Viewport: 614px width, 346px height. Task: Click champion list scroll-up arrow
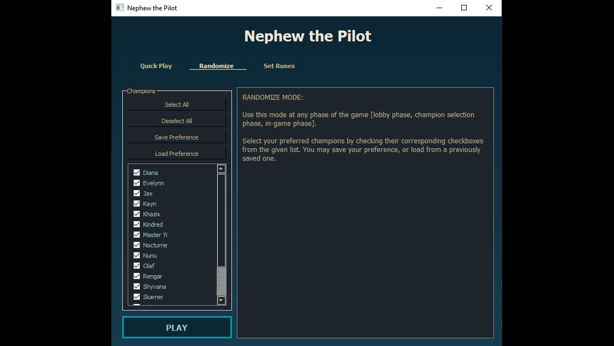(x=221, y=168)
